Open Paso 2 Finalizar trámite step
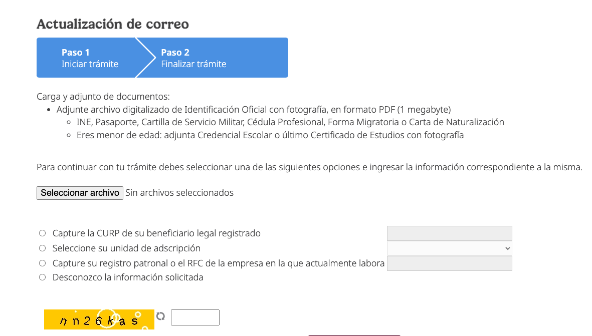Screen dimensions: 592x336 [x=193, y=58]
